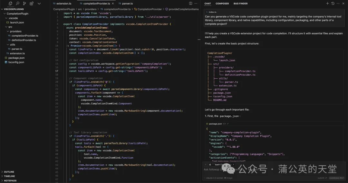Open the Extensions view icon

click(x=32, y=3)
